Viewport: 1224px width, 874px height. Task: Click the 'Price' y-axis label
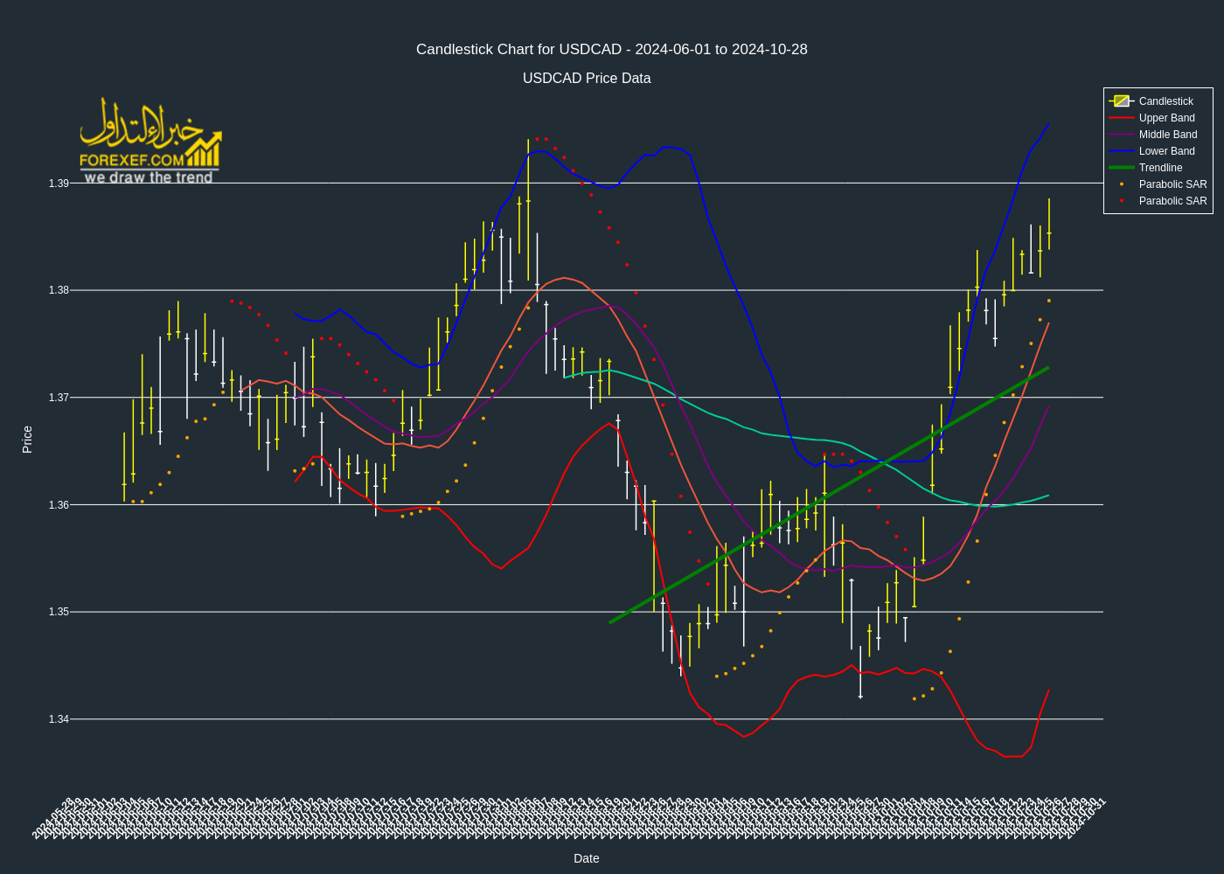pyautogui.click(x=27, y=440)
